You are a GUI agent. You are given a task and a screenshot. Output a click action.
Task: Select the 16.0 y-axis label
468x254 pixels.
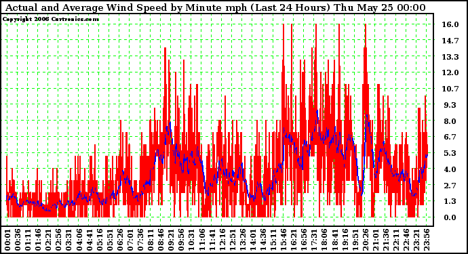click(450, 24)
